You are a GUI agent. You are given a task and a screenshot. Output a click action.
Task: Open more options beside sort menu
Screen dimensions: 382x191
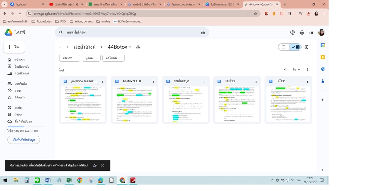(x=308, y=69)
